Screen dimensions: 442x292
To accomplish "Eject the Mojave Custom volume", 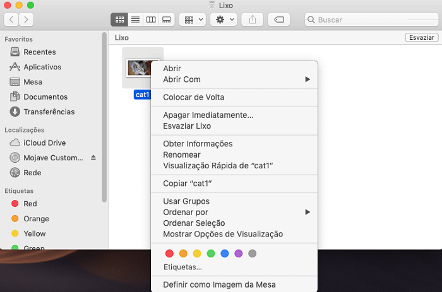I will [x=93, y=157].
